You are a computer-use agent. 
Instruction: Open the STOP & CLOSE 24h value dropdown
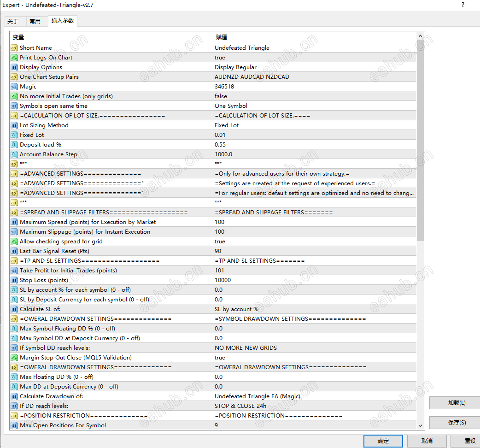pos(315,406)
